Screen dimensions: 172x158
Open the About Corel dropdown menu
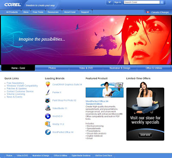[x=71, y=12]
